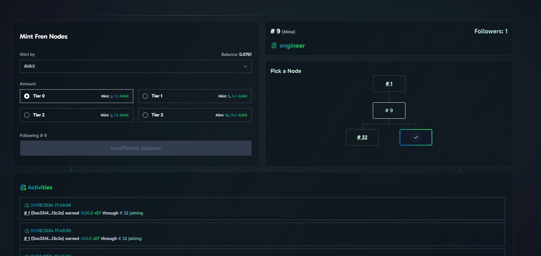Pick node # 22 in the tree
This screenshot has height=256, width=541.
[x=362, y=137]
